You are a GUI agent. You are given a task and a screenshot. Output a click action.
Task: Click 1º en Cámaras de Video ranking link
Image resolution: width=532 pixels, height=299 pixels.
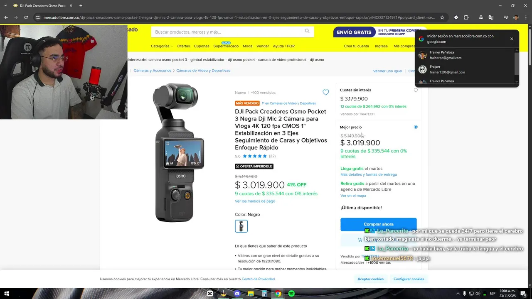click(289, 103)
